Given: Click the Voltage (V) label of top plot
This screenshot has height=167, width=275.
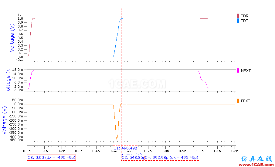Looking at the screenshot, I should point(12,38).
